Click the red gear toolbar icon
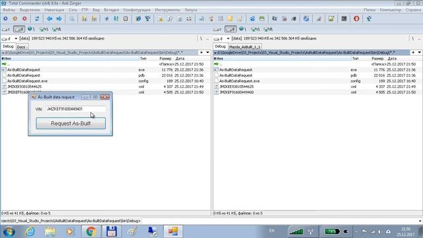Image resolution: width=423 pixels, height=238 pixels. pos(24,19)
